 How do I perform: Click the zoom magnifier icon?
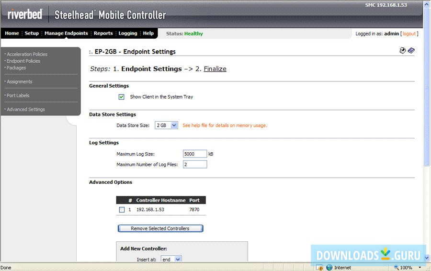(396, 267)
